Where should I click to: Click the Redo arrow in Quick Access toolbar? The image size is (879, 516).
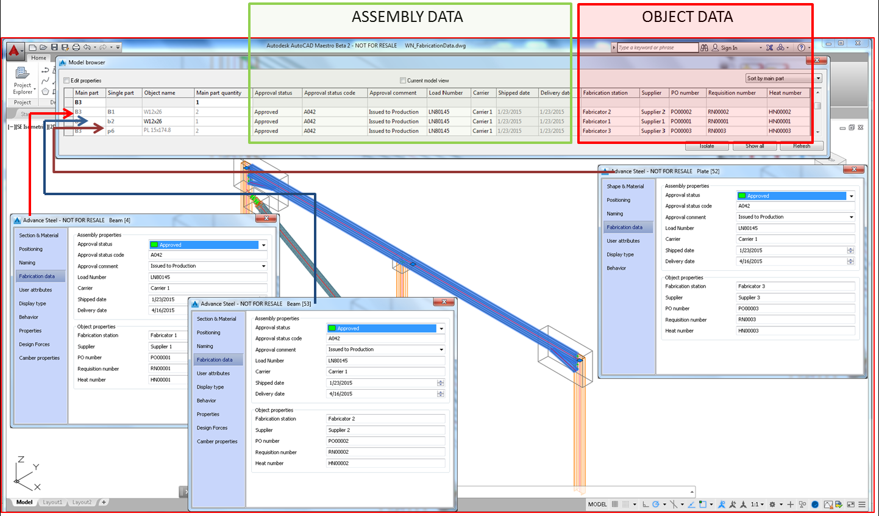coord(103,47)
